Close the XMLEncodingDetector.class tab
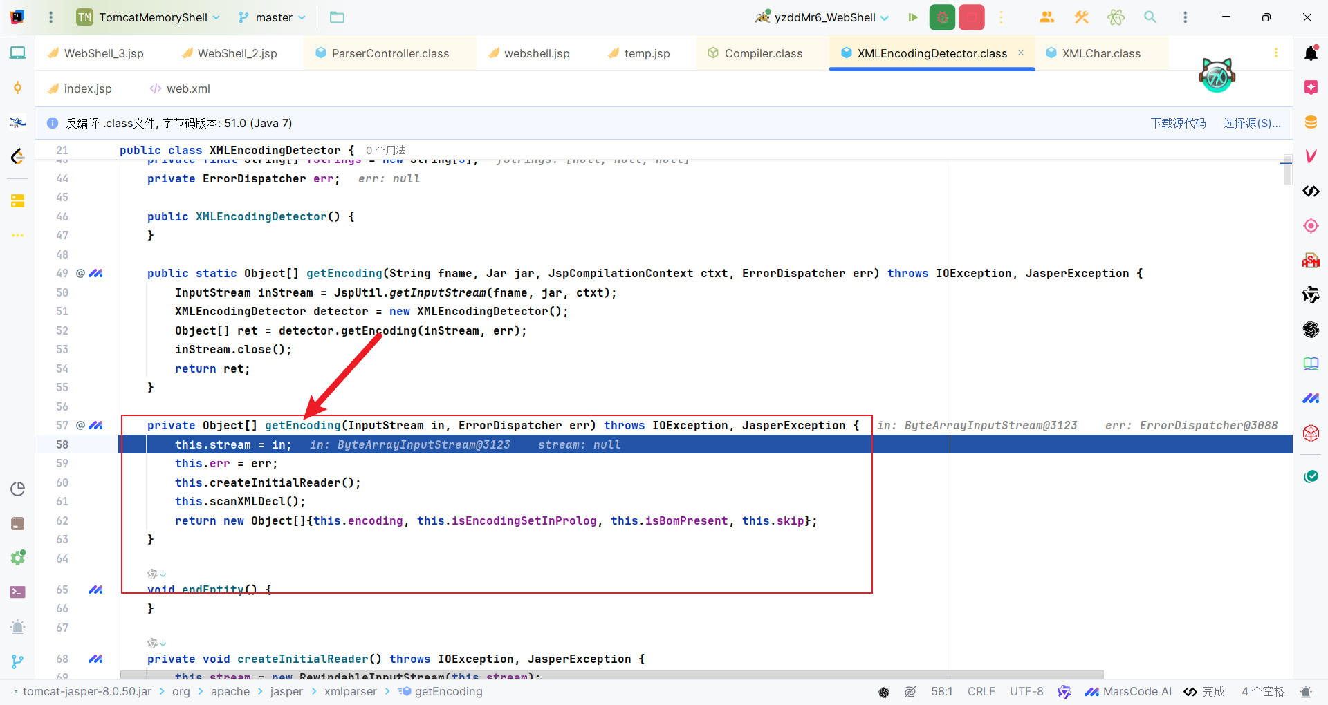The width and height of the screenshot is (1328, 705). coord(1021,53)
